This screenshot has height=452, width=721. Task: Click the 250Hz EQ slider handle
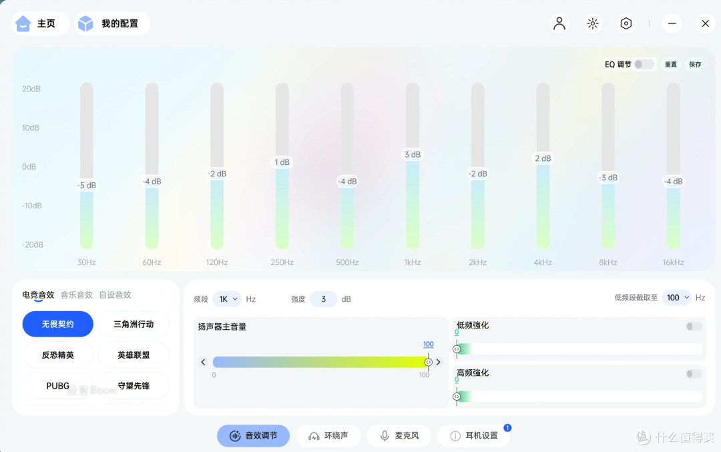click(282, 162)
